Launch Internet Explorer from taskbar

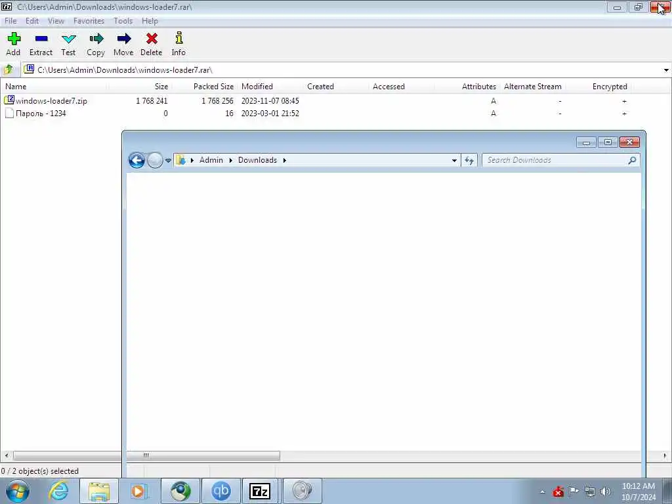[58, 491]
